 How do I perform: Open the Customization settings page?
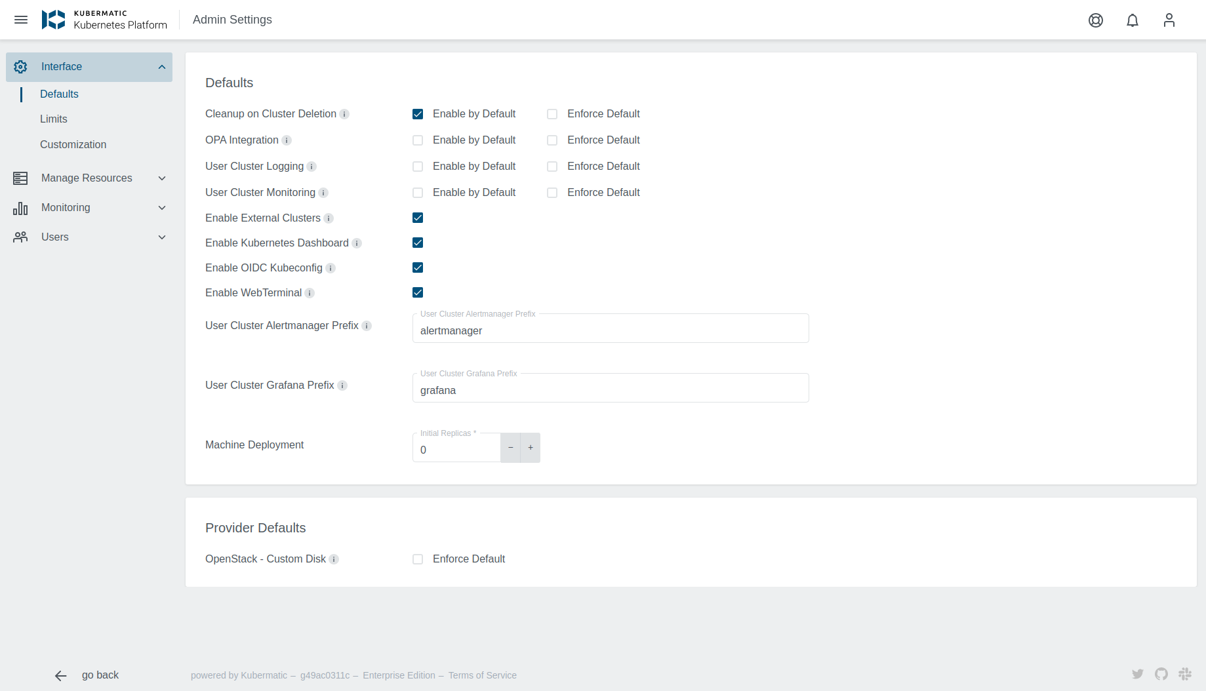pos(73,144)
